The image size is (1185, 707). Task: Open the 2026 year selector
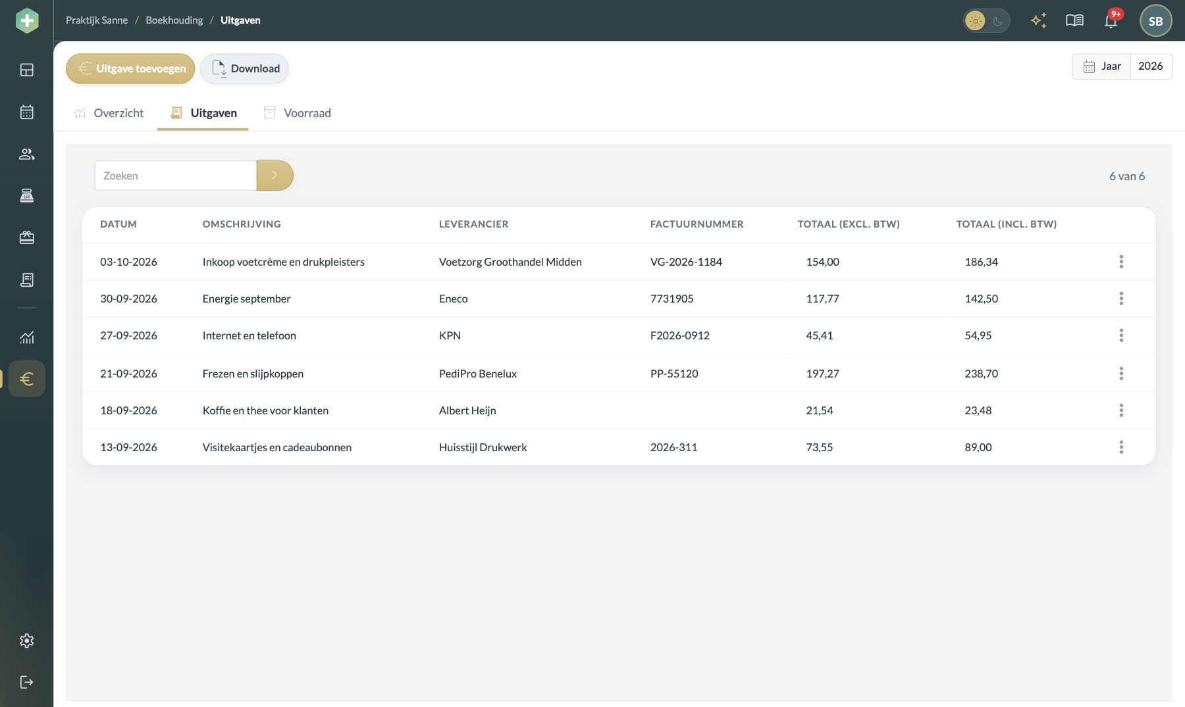(1151, 66)
